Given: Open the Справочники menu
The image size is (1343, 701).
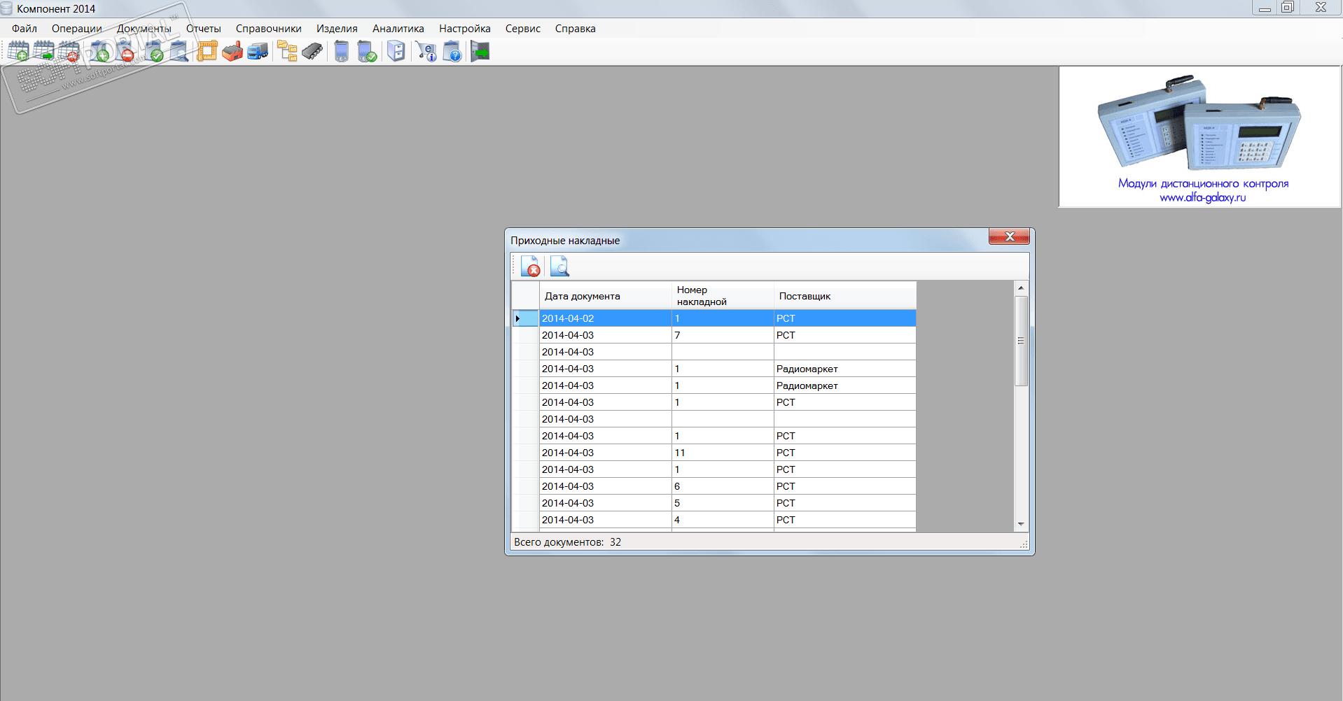Looking at the screenshot, I should [268, 29].
